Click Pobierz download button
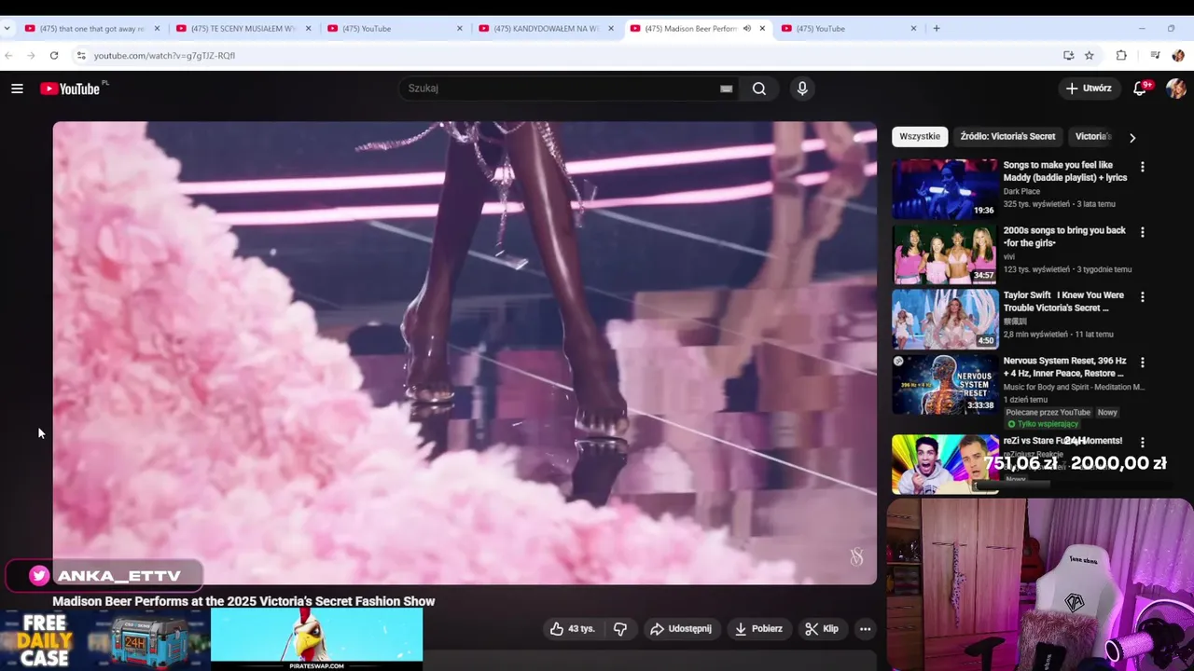Screen dimensions: 1194x671 coord(758,629)
